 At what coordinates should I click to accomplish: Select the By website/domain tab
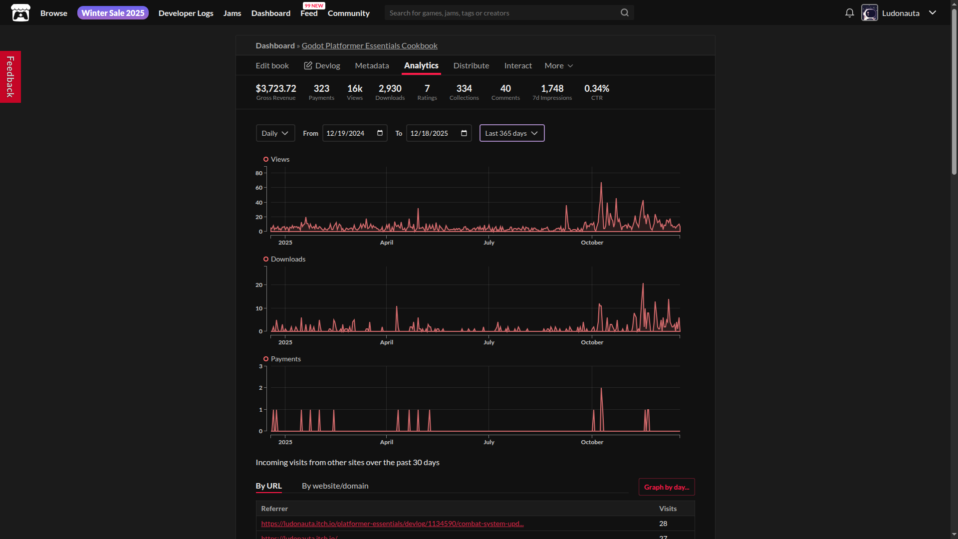coord(335,486)
